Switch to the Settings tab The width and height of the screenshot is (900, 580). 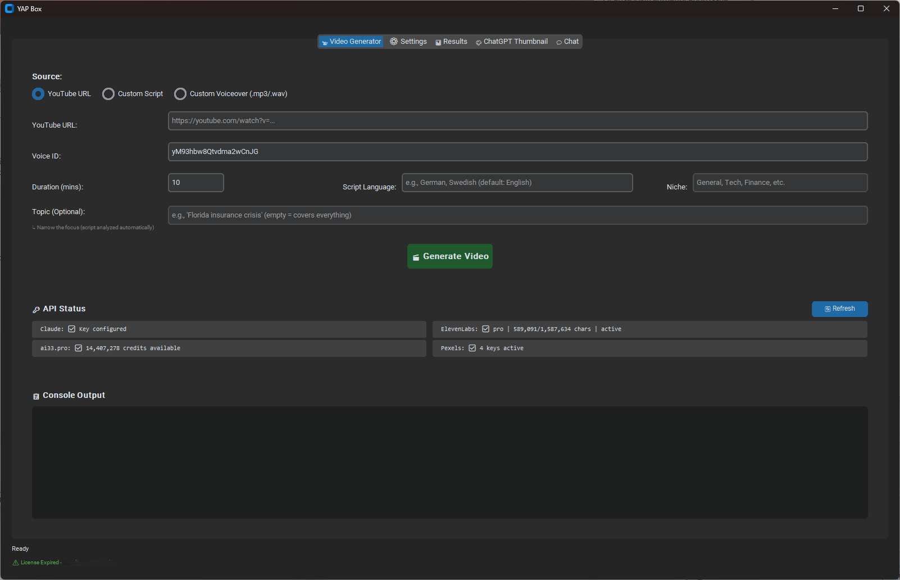point(408,42)
